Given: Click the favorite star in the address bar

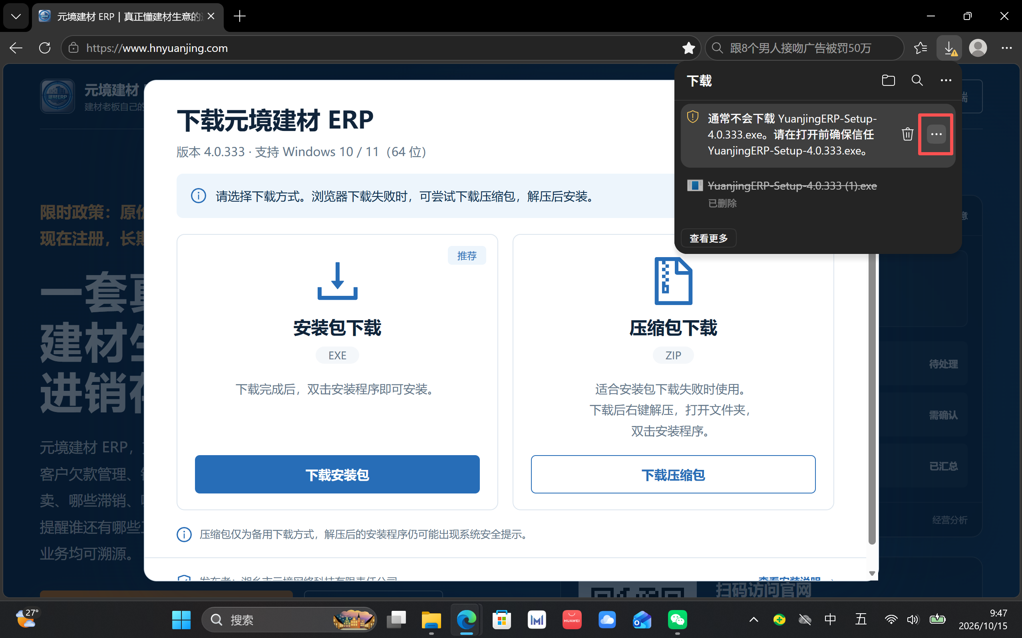Looking at the screenshot, I should point(688,48).
